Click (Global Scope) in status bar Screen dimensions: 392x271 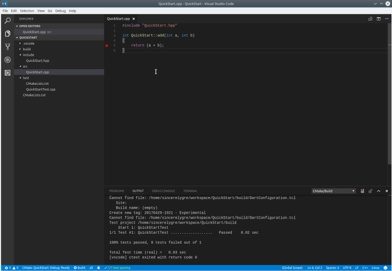click(292, 268)
